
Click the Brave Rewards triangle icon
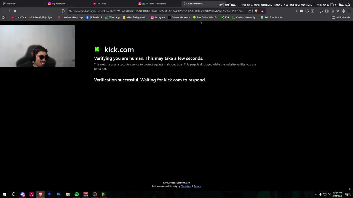coord(262,11)
